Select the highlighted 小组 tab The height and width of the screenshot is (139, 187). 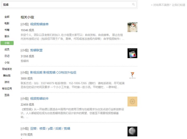tap(7, 43)
